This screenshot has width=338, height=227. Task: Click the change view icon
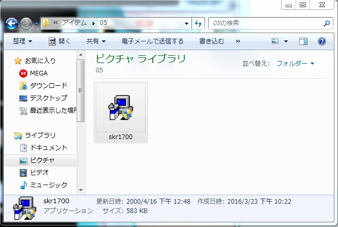(x=275, y=41)
